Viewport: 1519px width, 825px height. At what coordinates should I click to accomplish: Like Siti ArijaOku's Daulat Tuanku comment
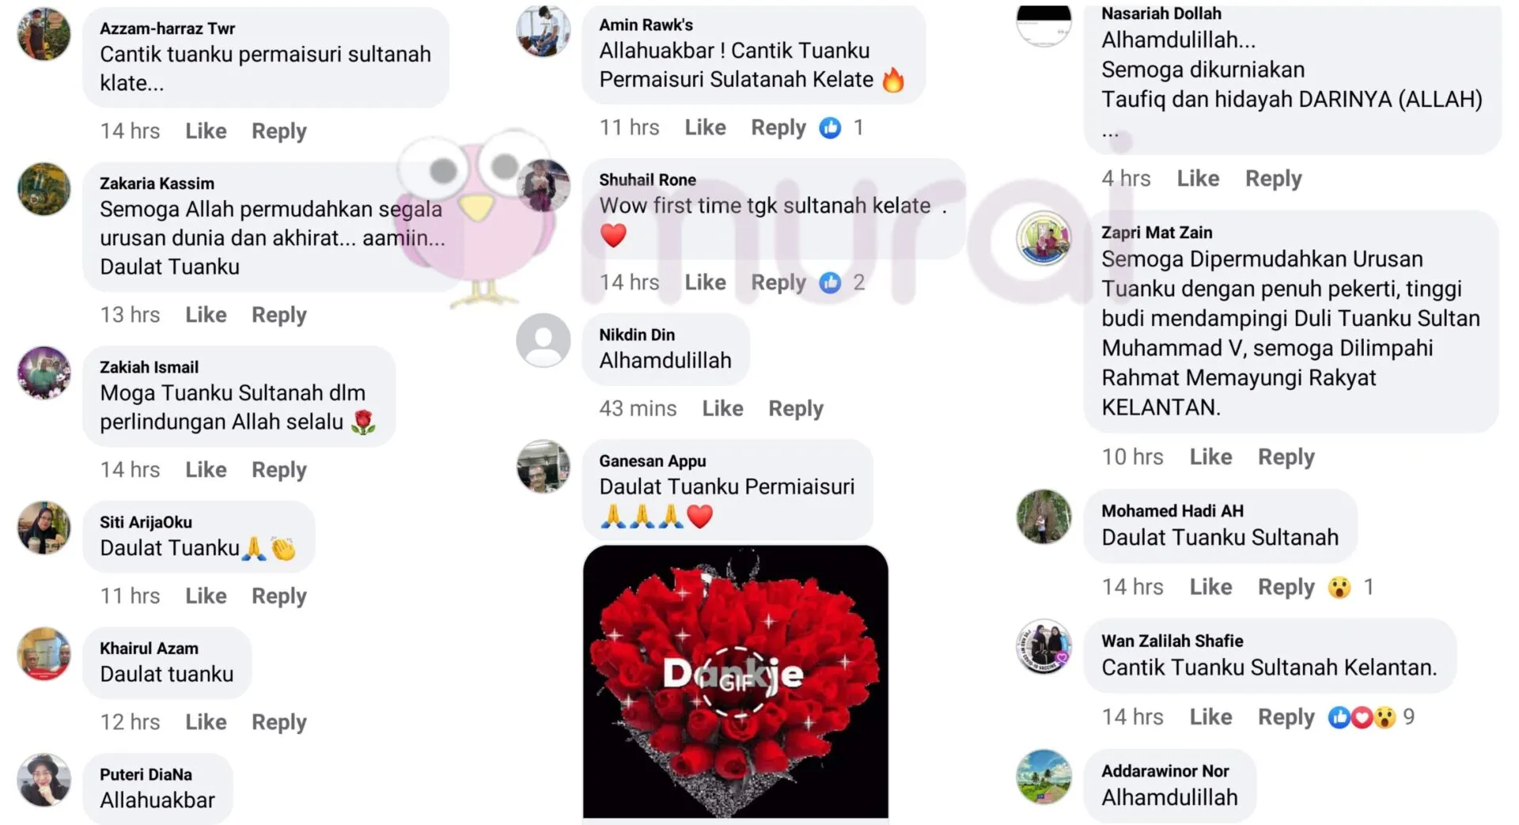pyautogui.click(x=206, y=596)
